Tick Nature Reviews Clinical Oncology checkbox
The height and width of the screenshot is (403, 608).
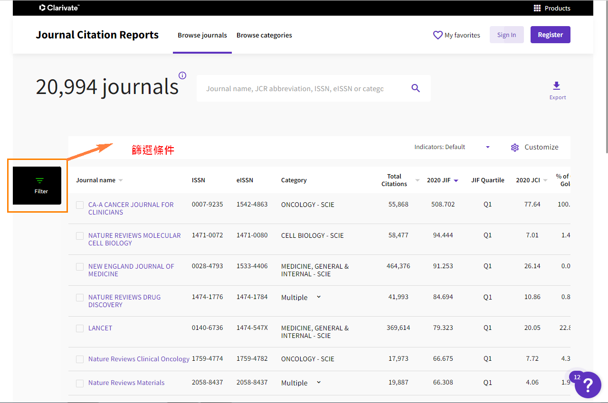[80, 359]
